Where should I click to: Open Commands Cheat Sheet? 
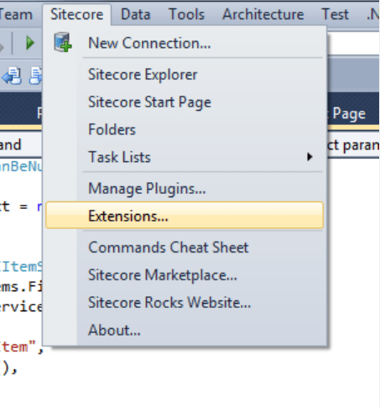[185, 248]
